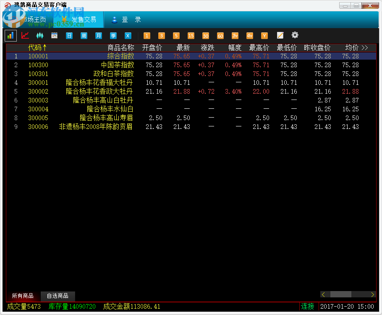Select row 政和白茶指数
The width and height of the screenshot is (382, 315).
(191, 73)
